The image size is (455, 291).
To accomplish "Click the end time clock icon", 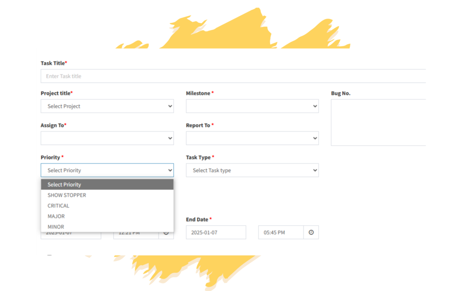I will 311,232.
